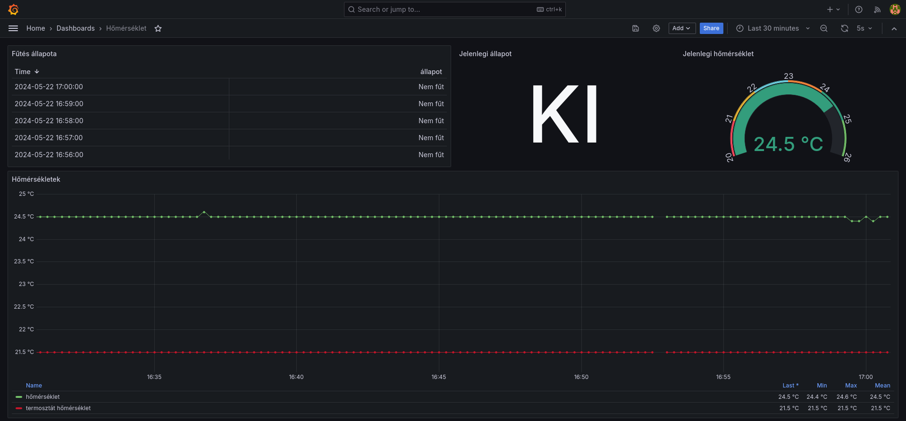Viewport: 906px width, 421px height.
Task: Sort table by Time column header
Action: point(27,72)
